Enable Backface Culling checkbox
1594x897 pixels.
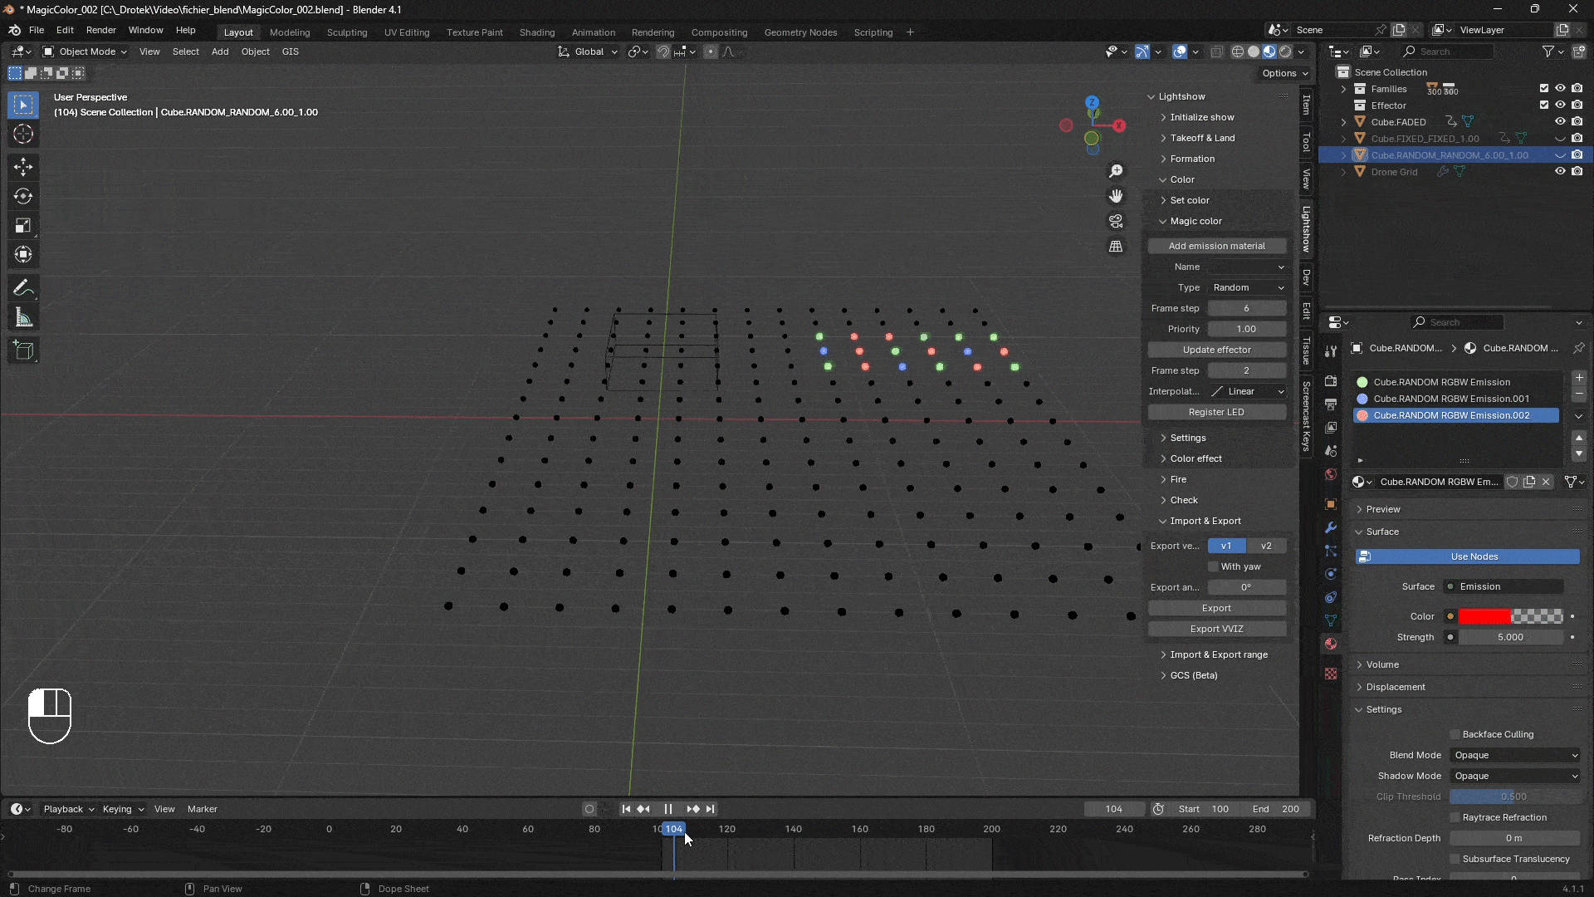pyautogui.click(x=1455, y=734)
